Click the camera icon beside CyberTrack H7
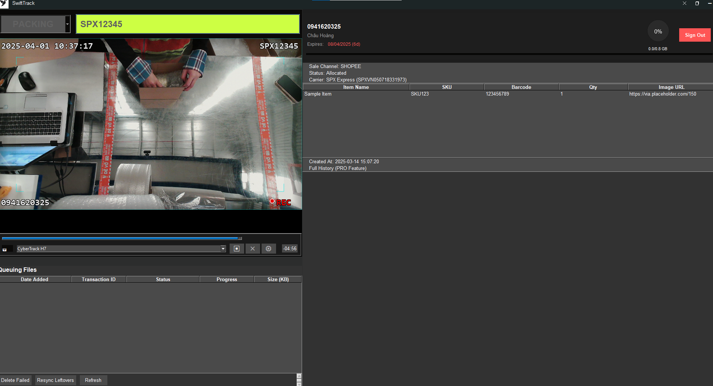The height and width of the screenshot is (386, 713). (5, 249)
